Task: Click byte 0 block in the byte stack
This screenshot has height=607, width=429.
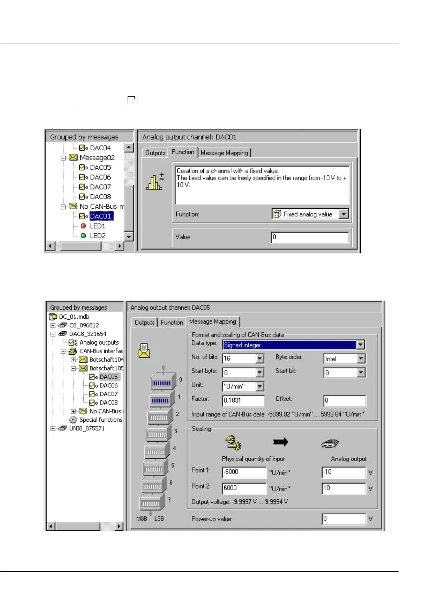Action: 163,382
